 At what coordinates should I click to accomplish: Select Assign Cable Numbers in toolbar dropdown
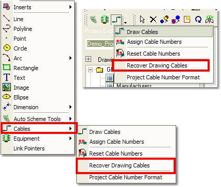point(164,42)
